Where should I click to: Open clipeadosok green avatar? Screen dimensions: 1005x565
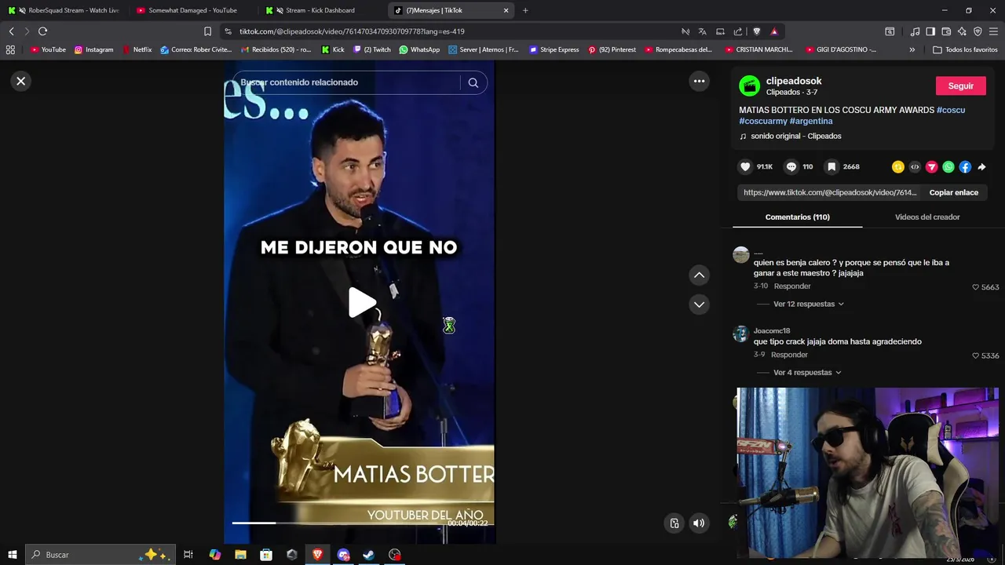click(750, 86)
